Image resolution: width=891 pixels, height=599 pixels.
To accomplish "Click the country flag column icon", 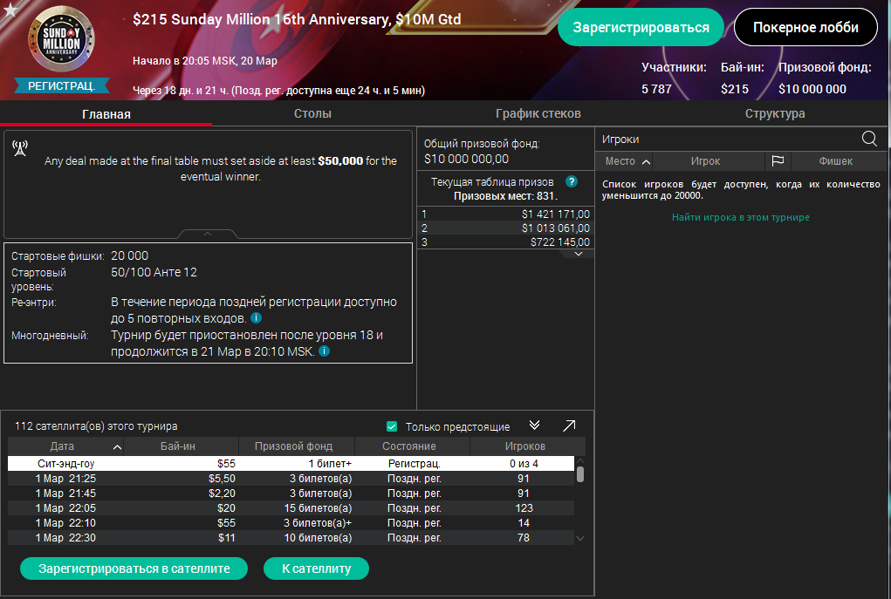I will pyautogui.click(x=778, y=161).
